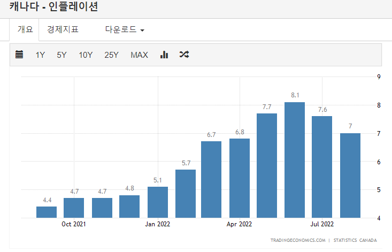
Task: Click the bar labeled 7.7
Action: click(x=267, y=165)
